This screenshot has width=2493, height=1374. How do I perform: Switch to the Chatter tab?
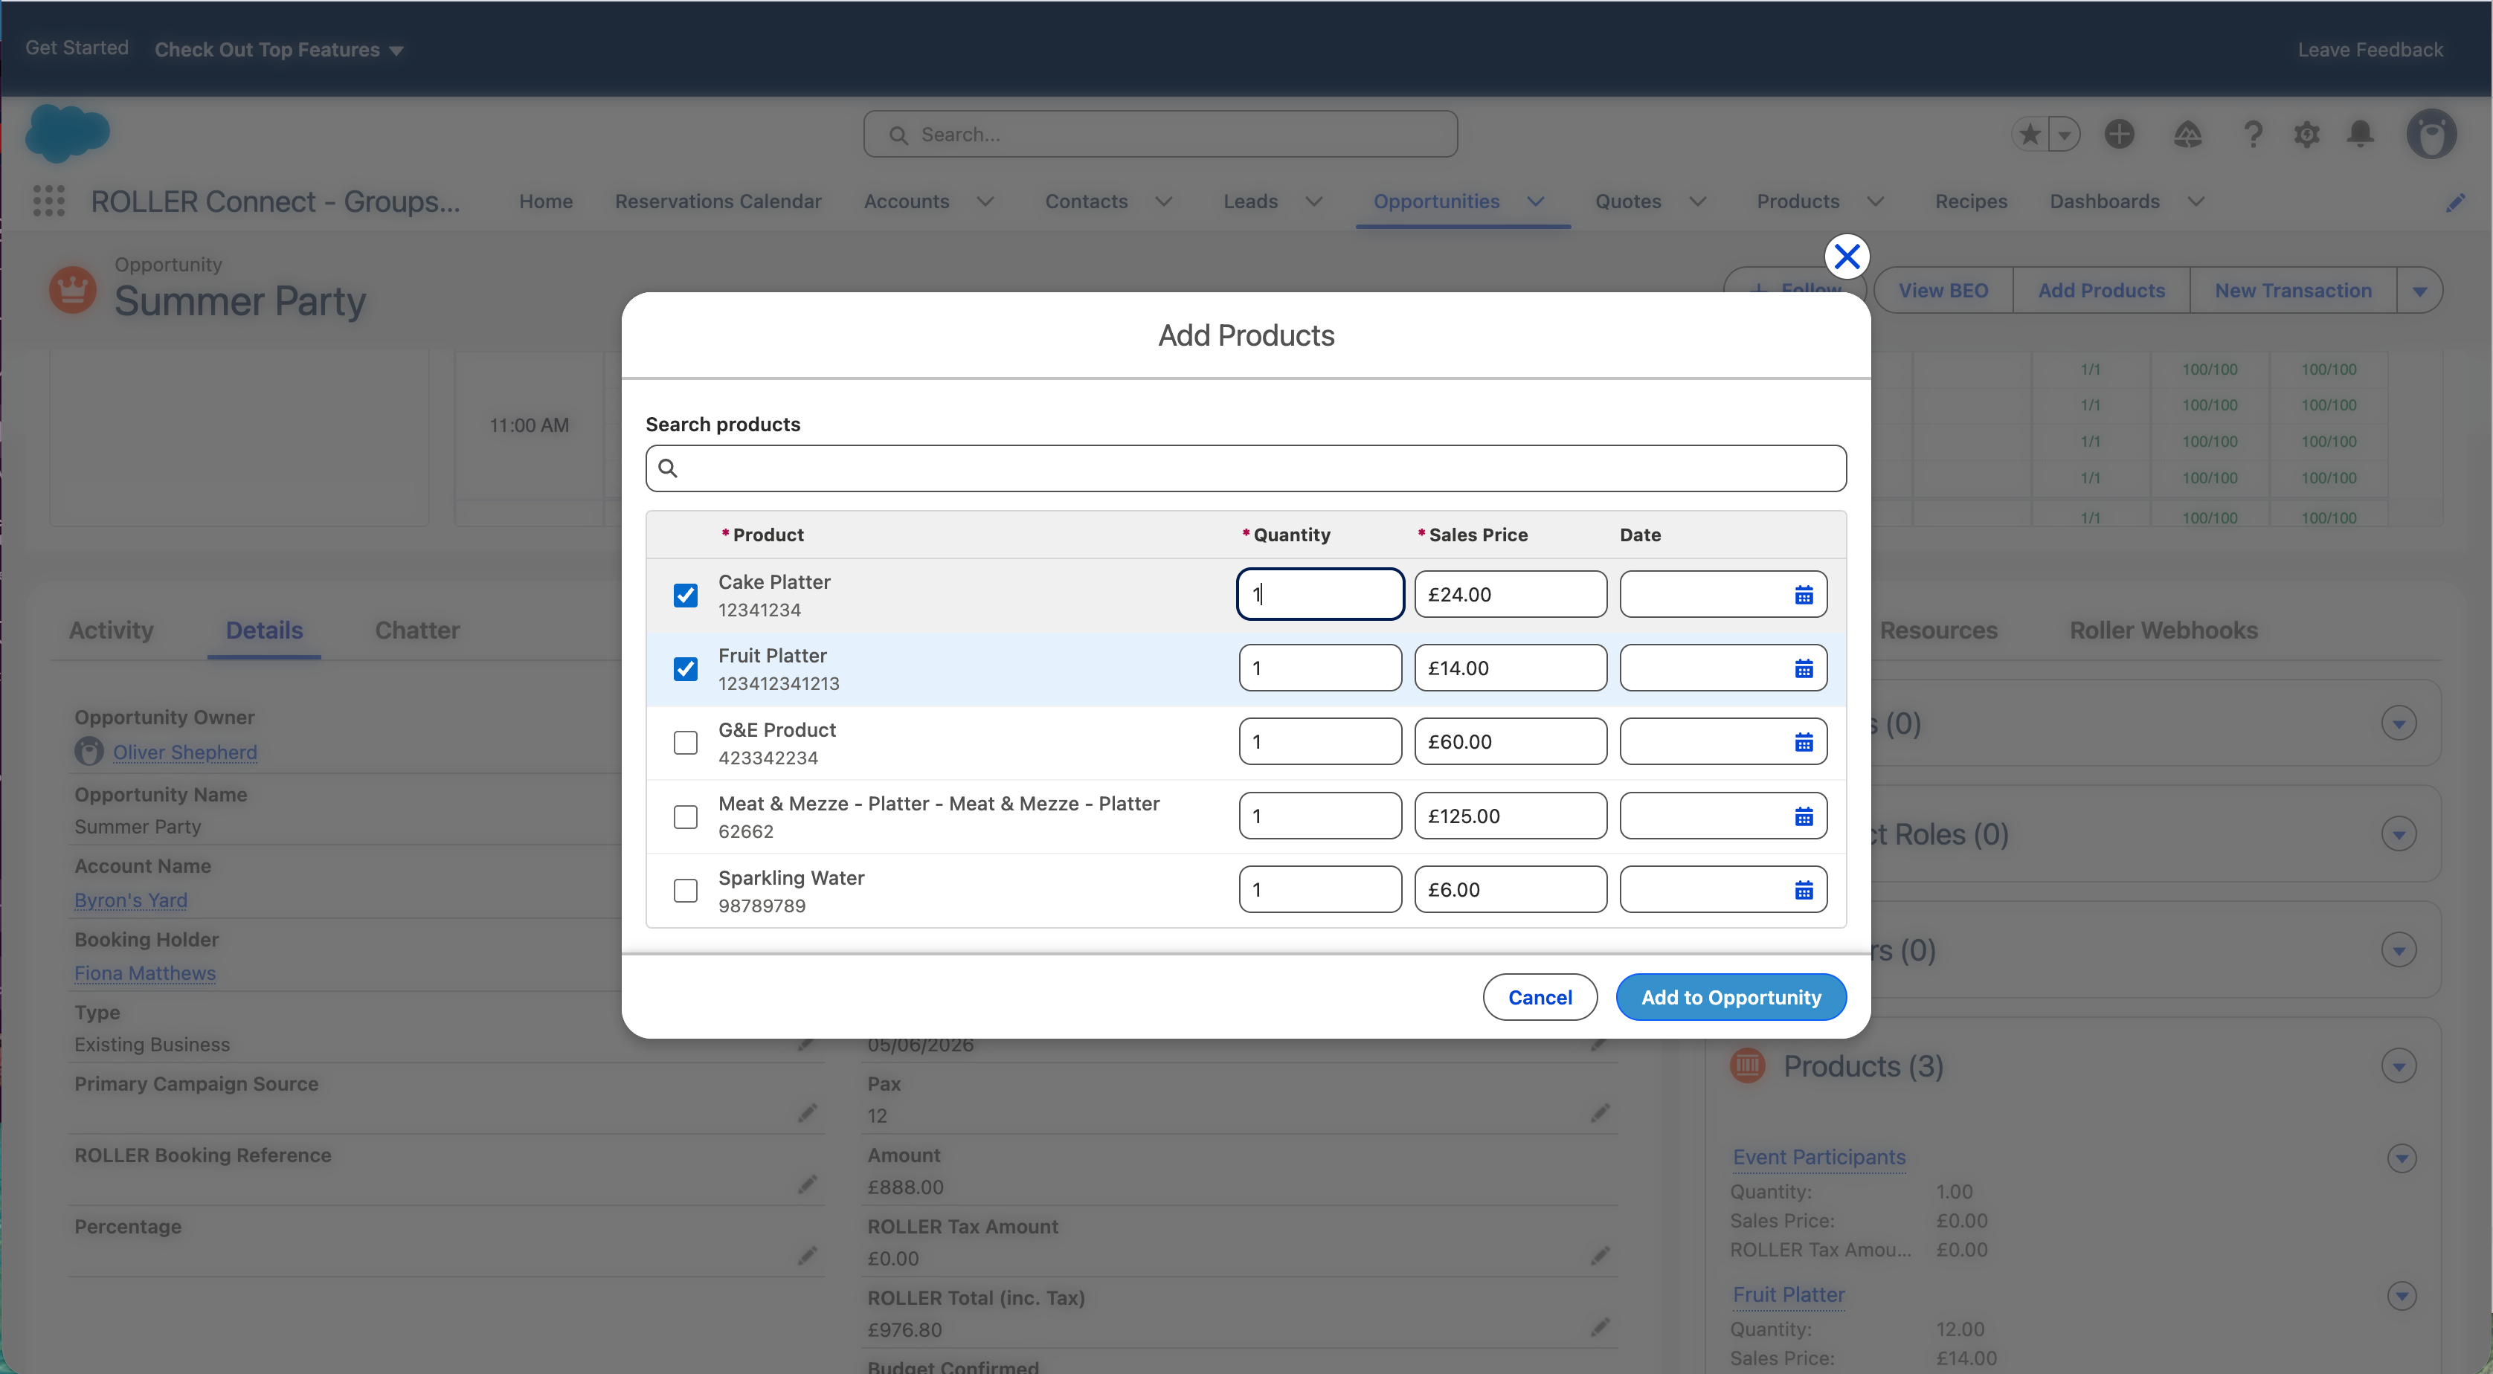(x=417, y=630)
